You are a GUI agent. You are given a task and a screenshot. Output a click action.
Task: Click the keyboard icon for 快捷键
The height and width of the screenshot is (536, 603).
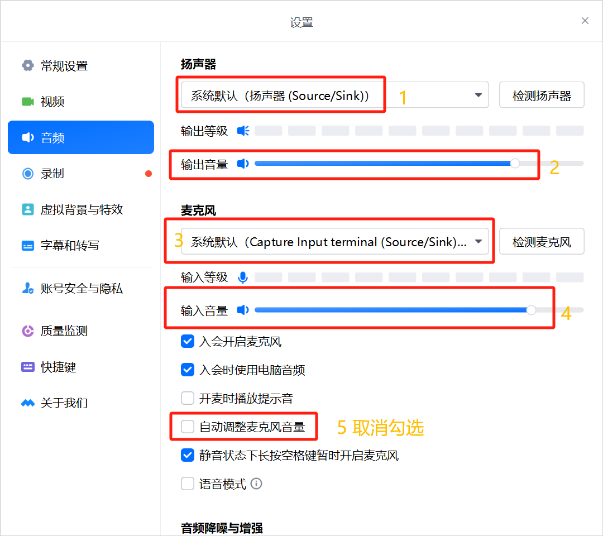28,367
